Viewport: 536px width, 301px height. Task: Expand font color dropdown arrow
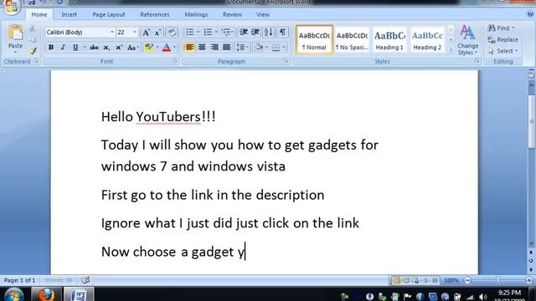tap(174, 48)
